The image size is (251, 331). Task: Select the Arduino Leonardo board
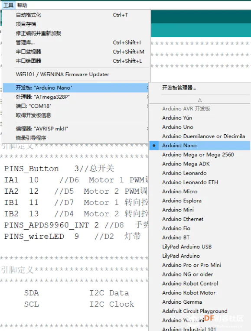[200, 173]
